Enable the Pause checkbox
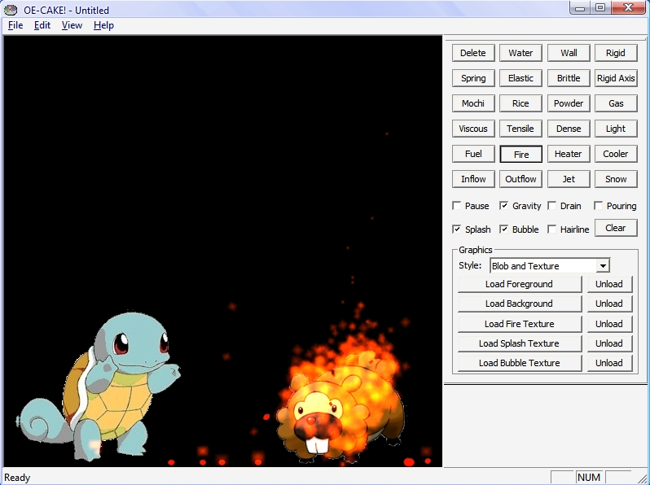Screen dimensions: 650x485 (457, 206)
